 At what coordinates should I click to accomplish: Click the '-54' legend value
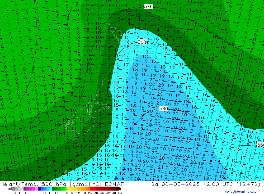click(13, 193)
